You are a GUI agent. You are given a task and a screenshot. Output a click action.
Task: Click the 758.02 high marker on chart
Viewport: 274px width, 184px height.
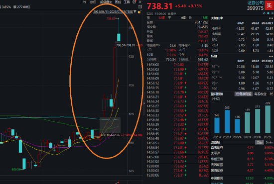tap(111, 18)
